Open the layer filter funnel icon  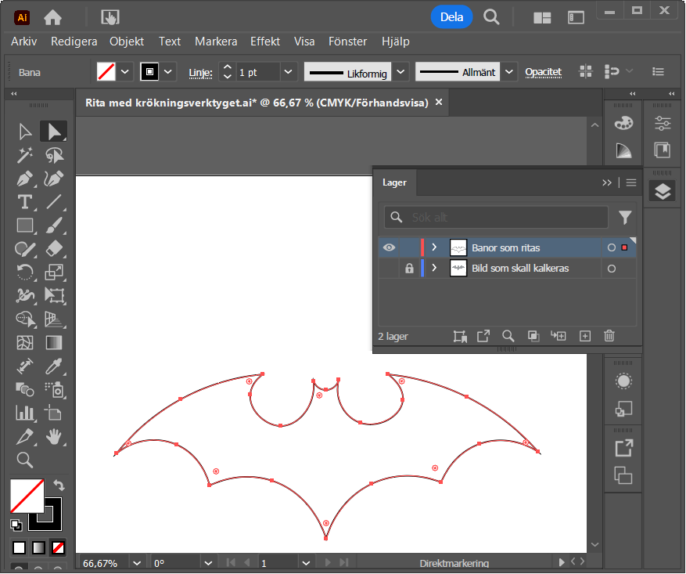pyautogui.click(x=625, y=218)
